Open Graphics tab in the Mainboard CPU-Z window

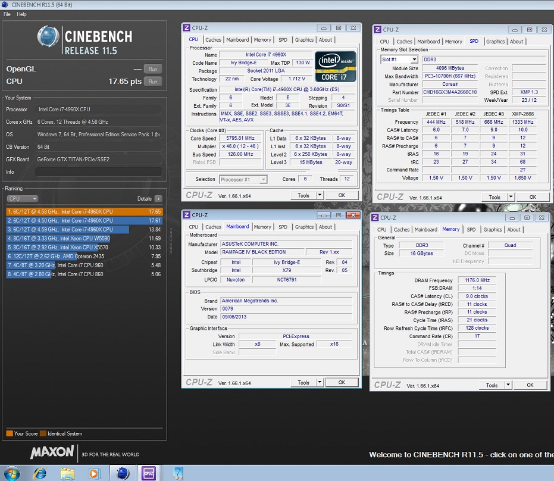(x=304, y=227)
